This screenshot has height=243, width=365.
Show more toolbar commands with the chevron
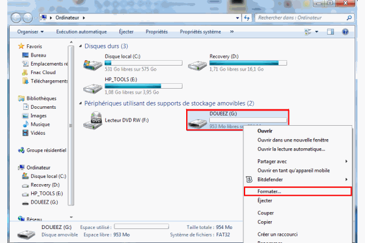(232, 32)
